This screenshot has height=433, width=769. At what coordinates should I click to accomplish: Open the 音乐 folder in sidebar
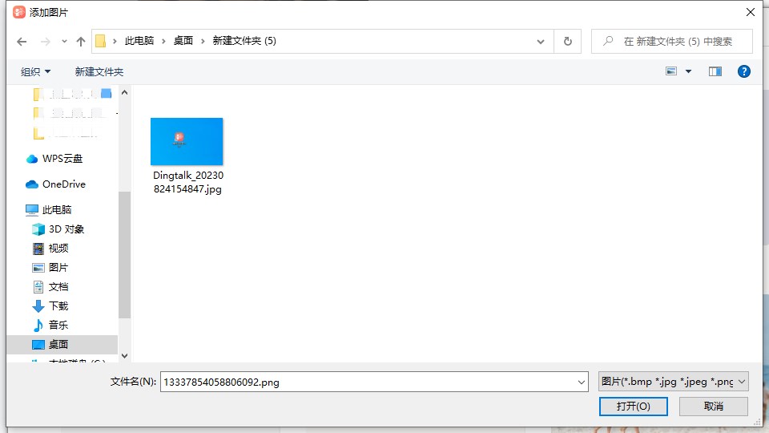58,326
